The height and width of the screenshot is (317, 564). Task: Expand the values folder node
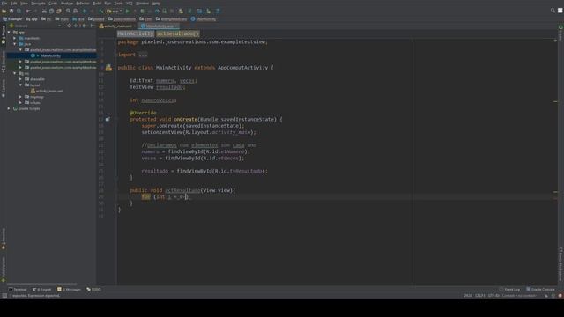pos(20,103)
